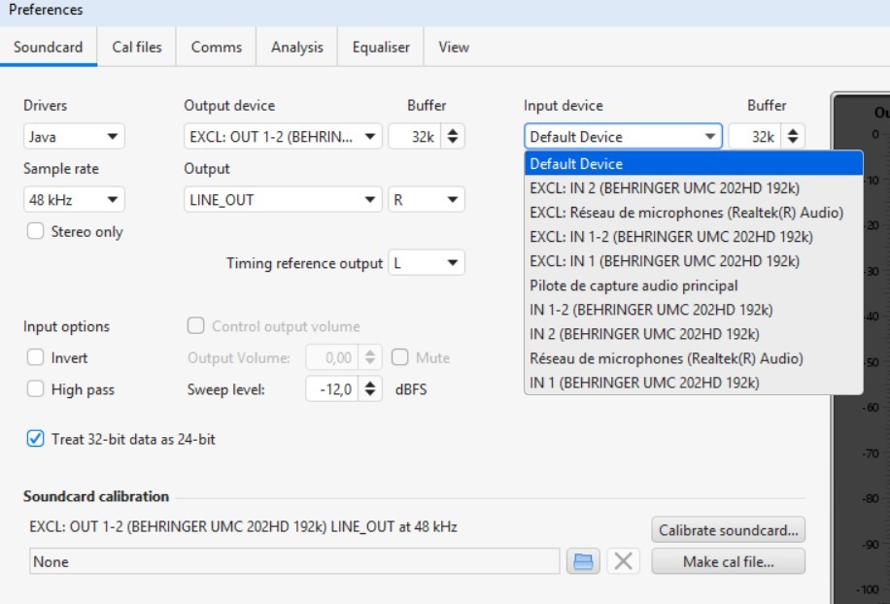Open the Equaliser tab

coord(381,47)
